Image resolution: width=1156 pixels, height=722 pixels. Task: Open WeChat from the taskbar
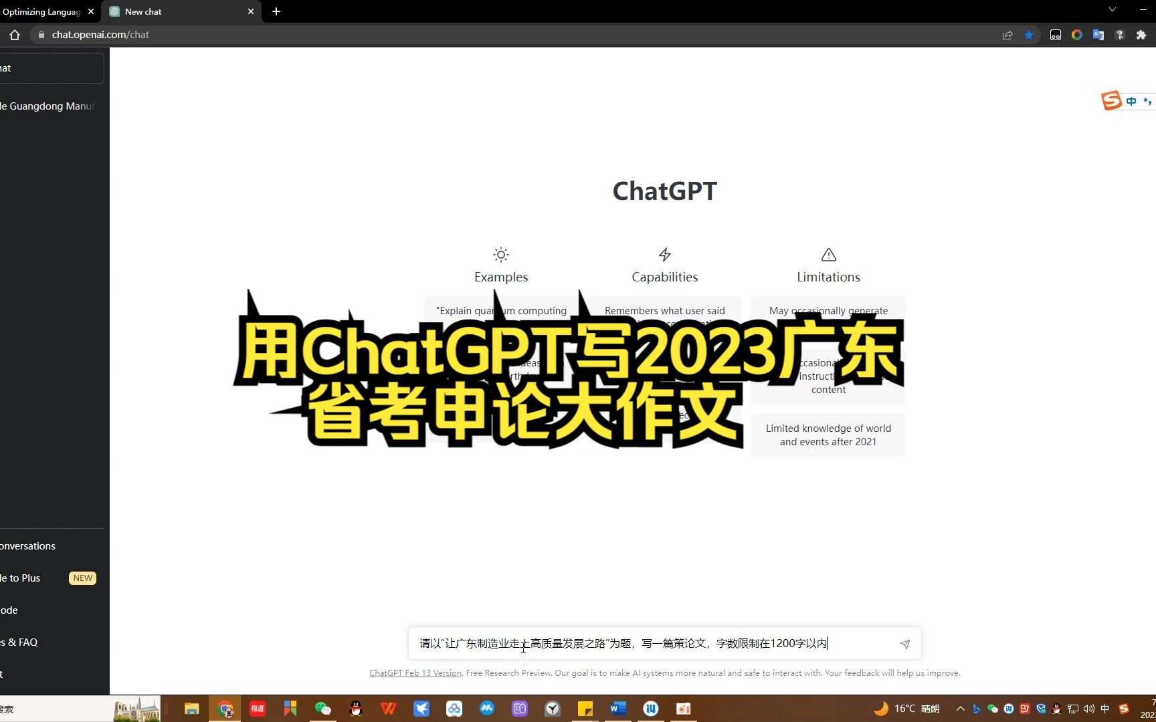tap(323, 709)
